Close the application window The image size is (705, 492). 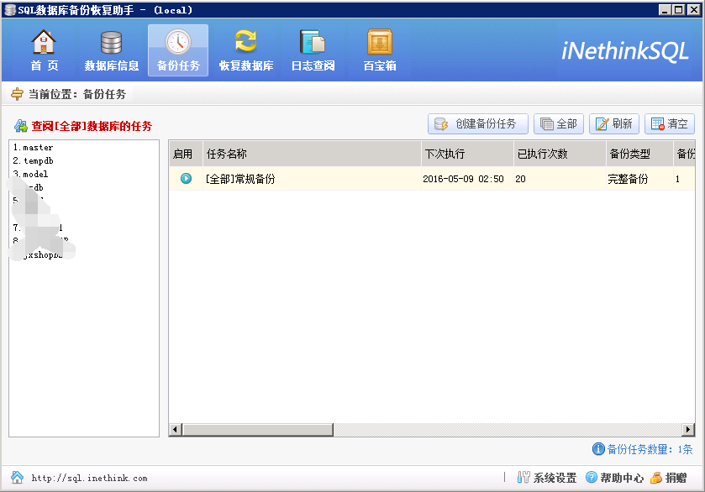[x=694, y=9]
